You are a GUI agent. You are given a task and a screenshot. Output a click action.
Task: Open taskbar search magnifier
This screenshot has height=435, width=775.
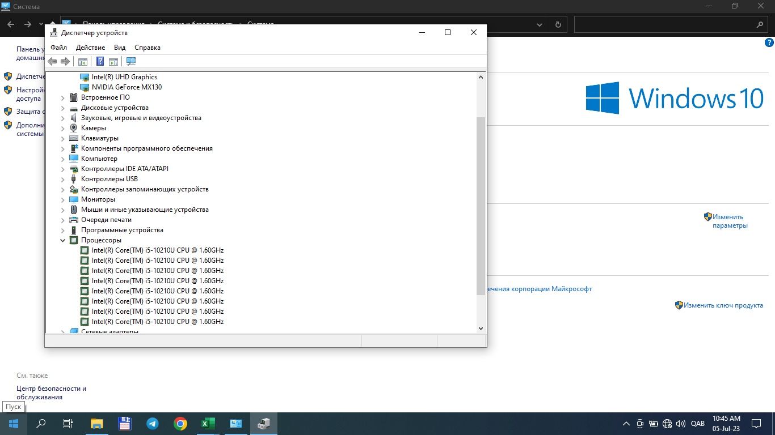(41, 424)
